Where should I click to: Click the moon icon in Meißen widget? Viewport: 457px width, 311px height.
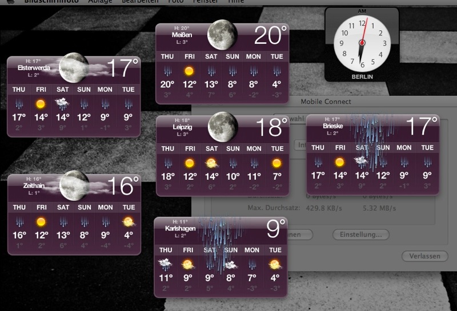coord(222,34)
